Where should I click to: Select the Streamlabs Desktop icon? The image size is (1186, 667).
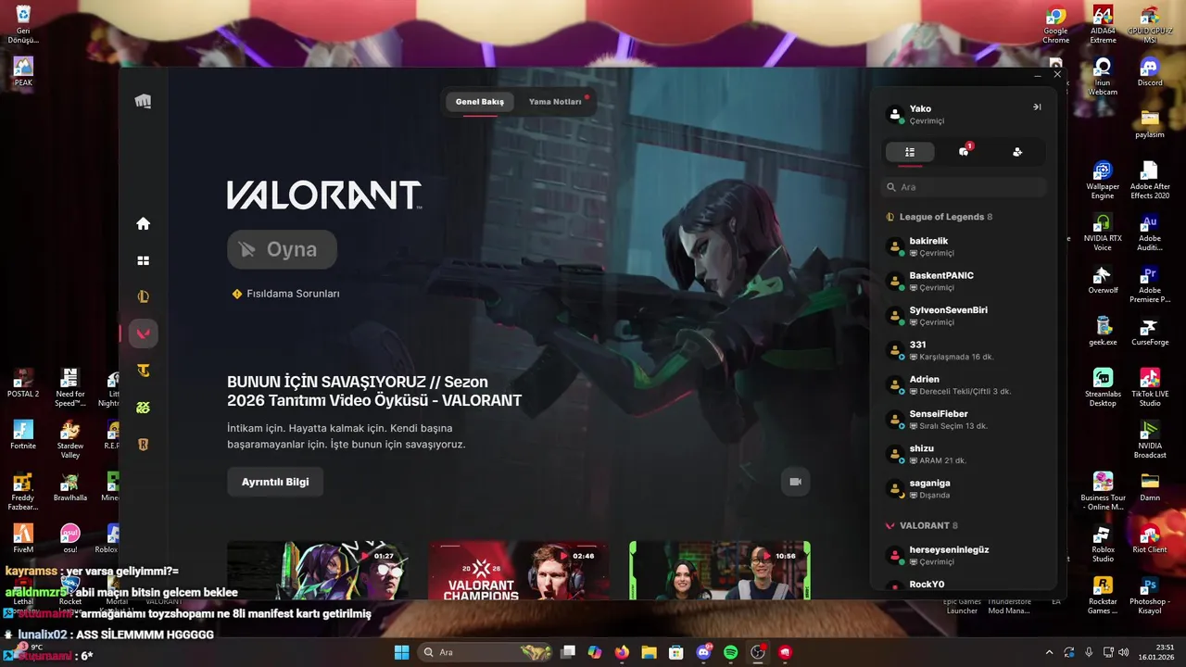point(1103,387)
